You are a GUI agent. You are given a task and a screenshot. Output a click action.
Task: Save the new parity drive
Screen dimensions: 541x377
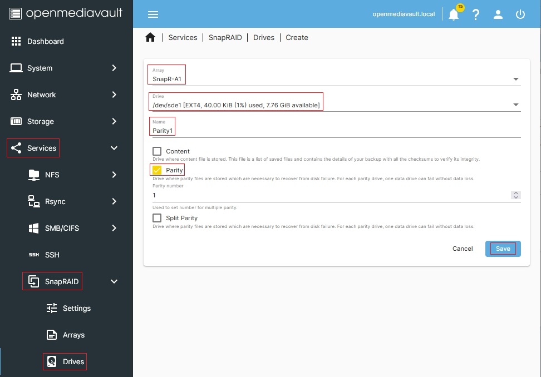(502, 249)
